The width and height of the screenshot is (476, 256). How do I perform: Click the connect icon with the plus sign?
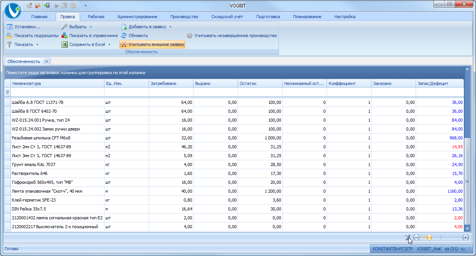click(30, 5)
